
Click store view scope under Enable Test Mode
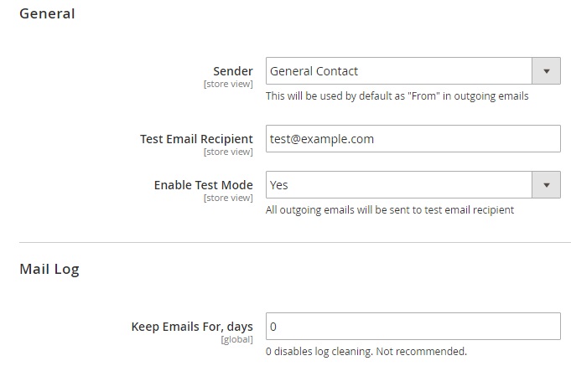click(228, 198)
